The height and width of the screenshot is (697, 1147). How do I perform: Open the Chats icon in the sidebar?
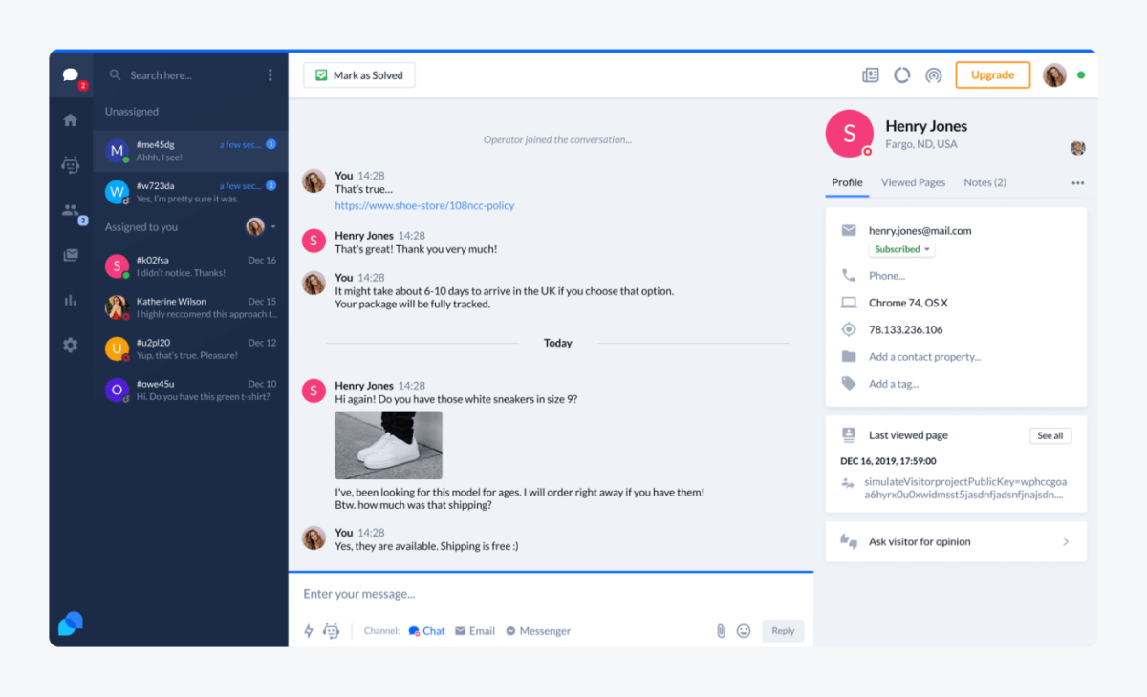[71, 75]
